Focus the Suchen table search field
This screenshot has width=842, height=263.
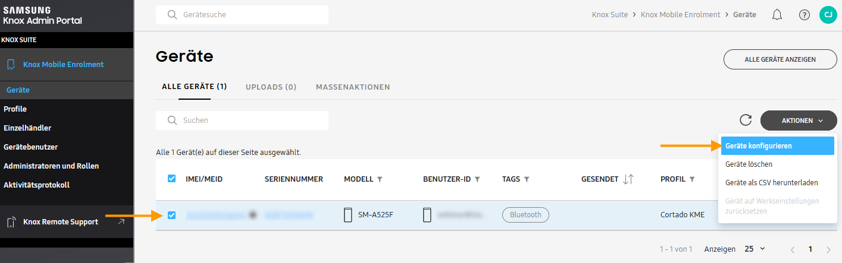tap(242, 121)
